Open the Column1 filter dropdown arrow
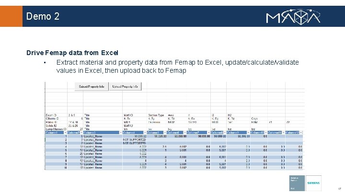This screenshot has height=194, width=345. [x=65, y=133]
